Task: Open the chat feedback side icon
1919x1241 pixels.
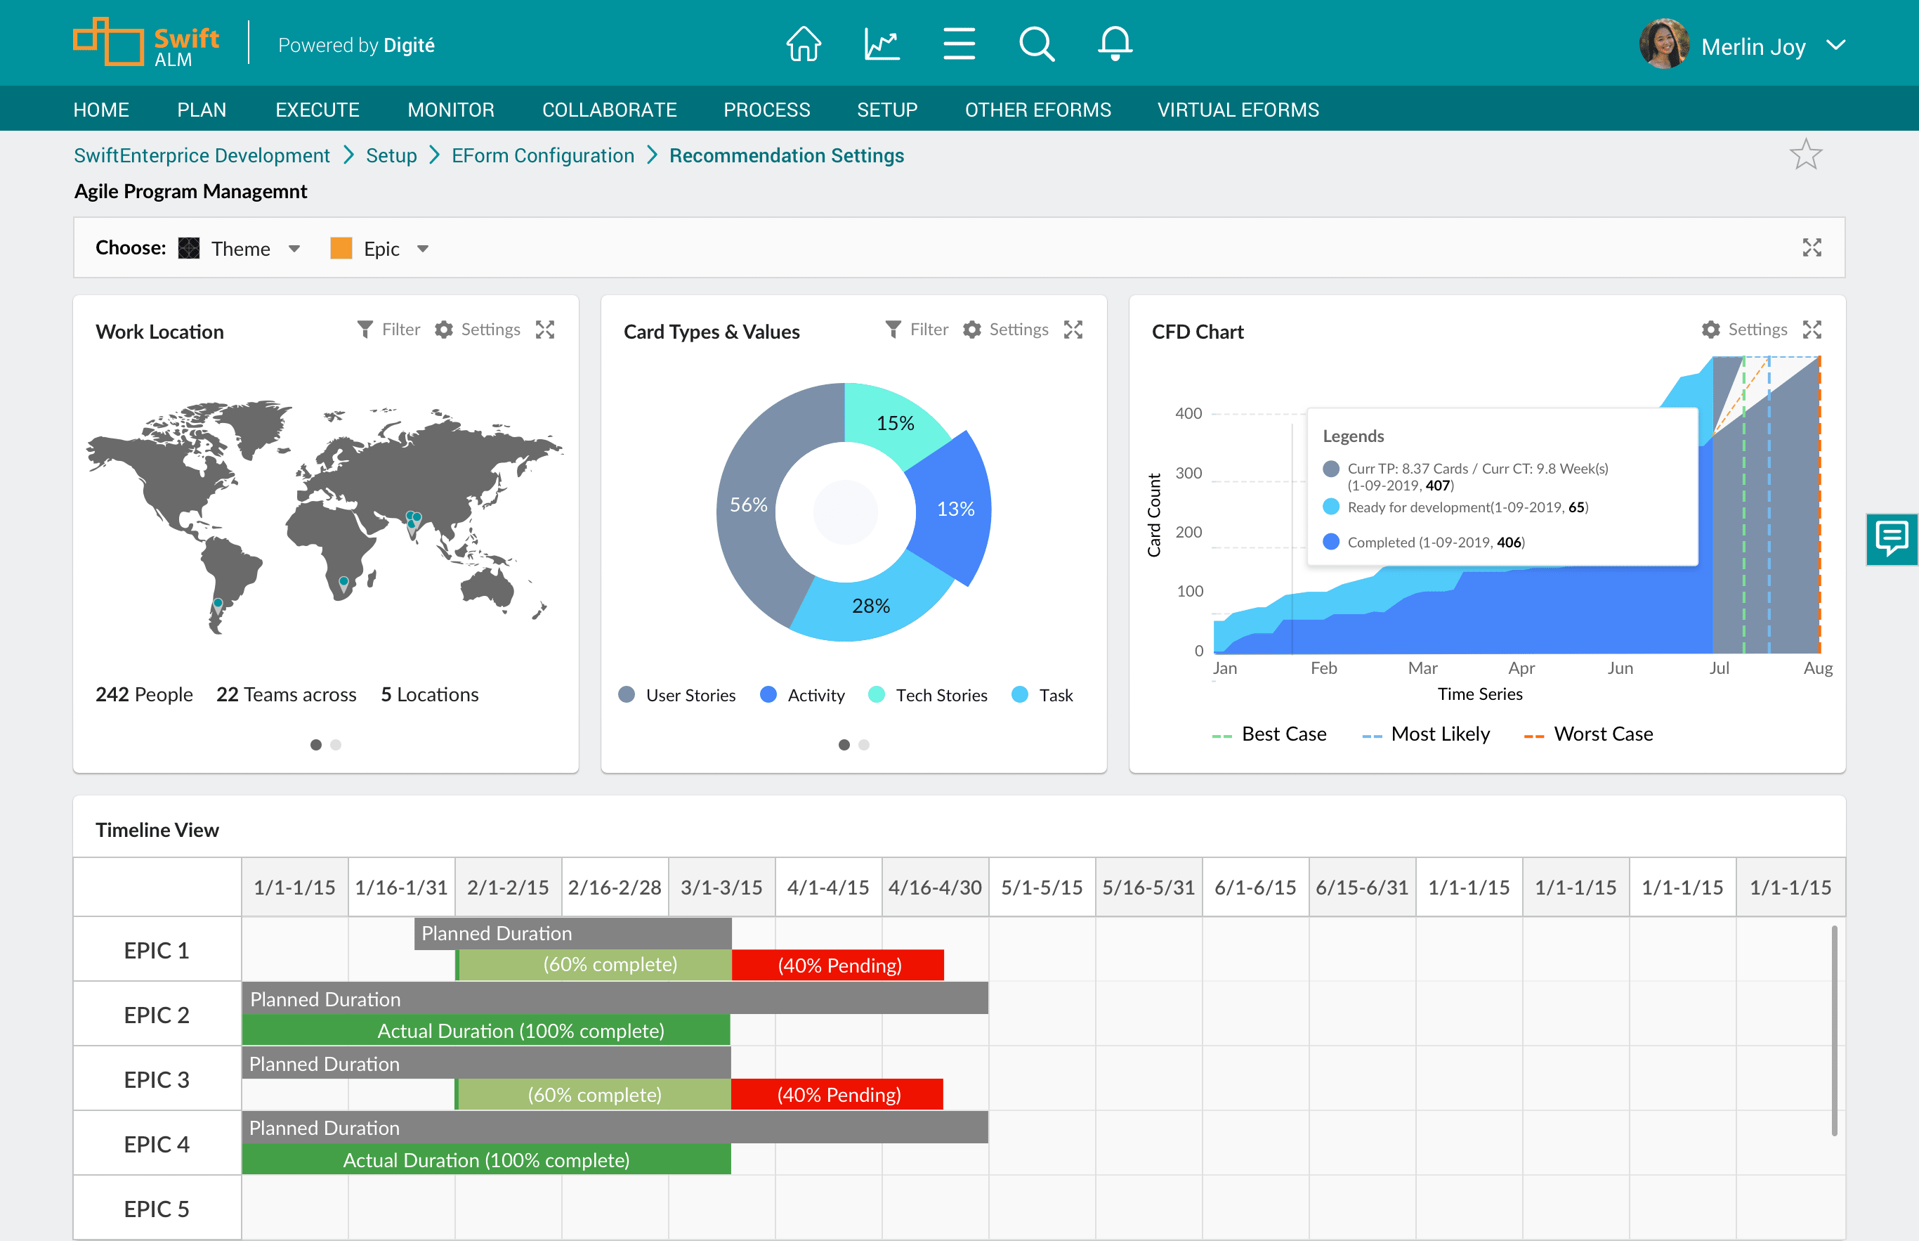Action: coord(1892,538)
